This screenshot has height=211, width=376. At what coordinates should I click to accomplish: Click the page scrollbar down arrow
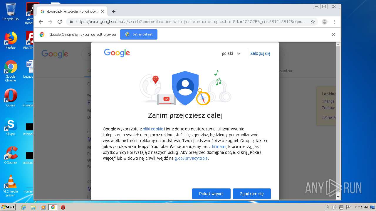pyautogui.click(x=338, y=197)
